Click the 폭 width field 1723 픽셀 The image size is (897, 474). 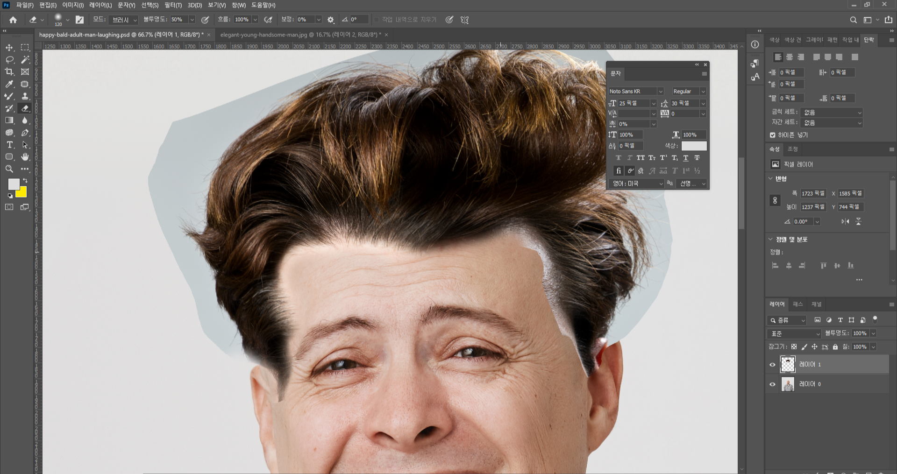[x=813, y=193]
